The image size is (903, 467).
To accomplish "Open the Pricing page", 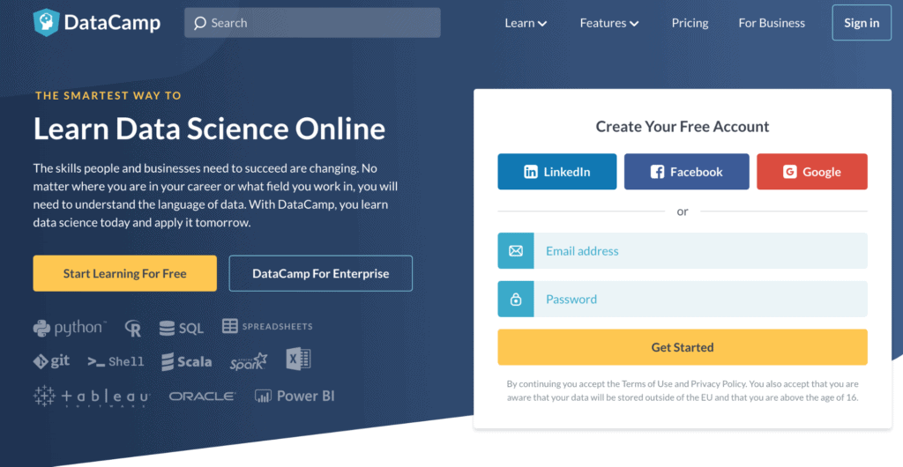I will tap(690, 23).
